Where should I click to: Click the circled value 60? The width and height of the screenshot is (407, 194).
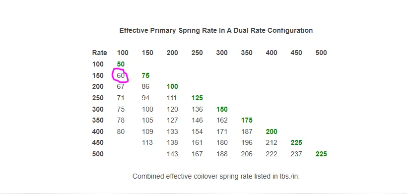[x=121, y=75]
